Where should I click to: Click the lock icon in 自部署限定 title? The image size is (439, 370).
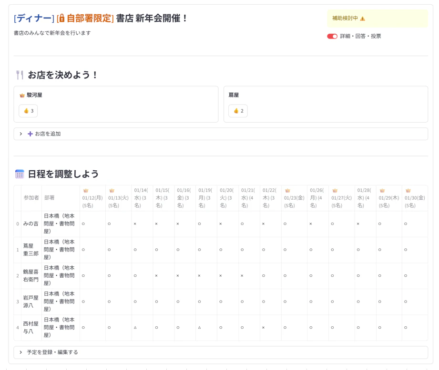point(61,19)
